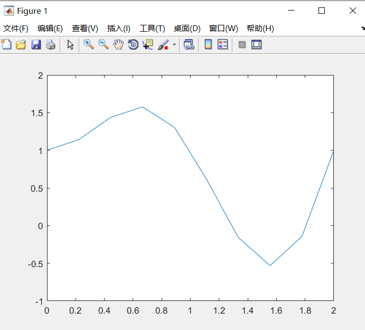
Task: Click the 1.4 label on the x-axis
Action: [x=247, y=310]
